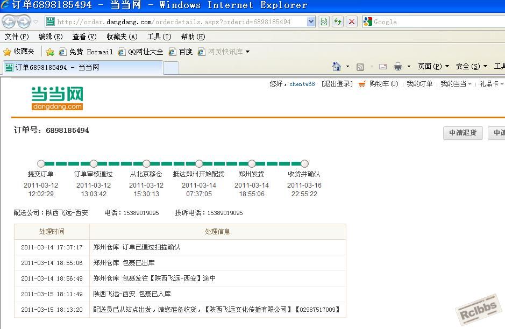The height and width of the screenshot is (329, 505).
Task: Expand the Print options dropdown arrow
Action: pos(409,67)
